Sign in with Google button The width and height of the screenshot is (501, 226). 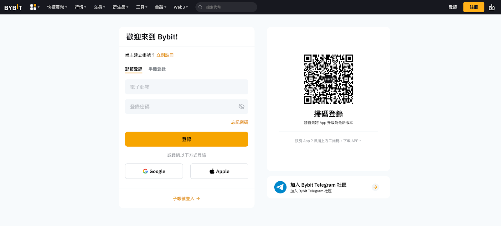tap(154, 171)
